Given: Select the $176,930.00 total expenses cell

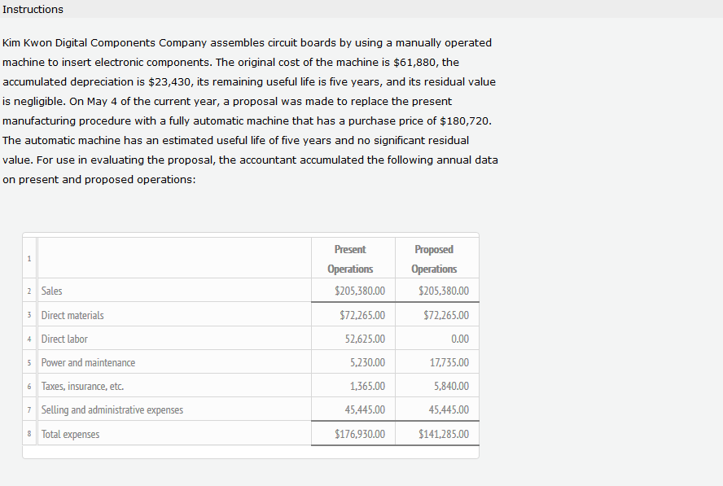Looking at the screenshot, I should coord(353,433).
